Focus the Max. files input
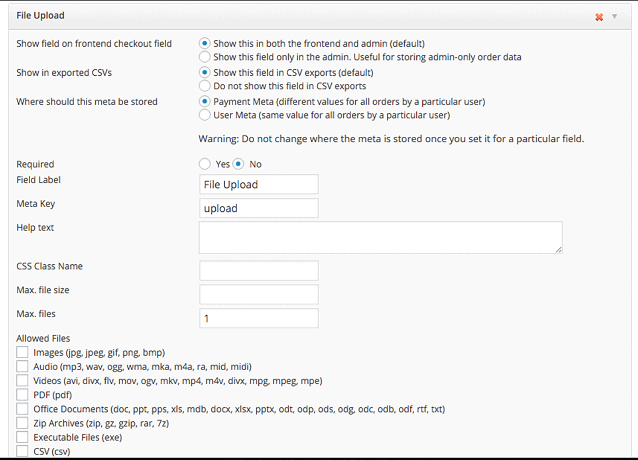638x460 pixels. pos(259,318)
